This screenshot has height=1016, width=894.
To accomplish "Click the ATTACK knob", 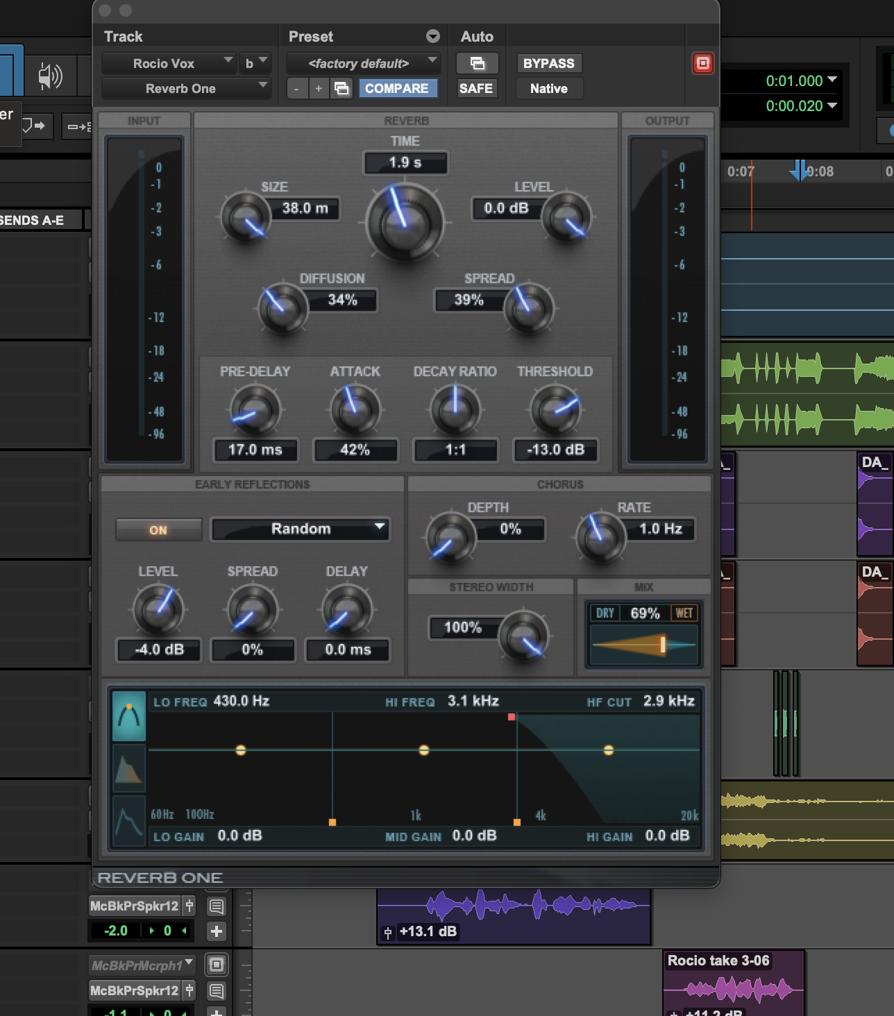I will [355, 409].
